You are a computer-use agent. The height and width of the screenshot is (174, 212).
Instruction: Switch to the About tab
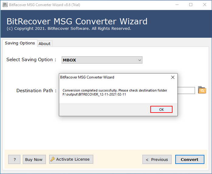click(45, 43)
